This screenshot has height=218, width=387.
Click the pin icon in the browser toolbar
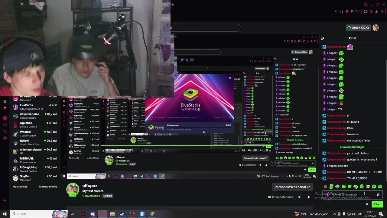[x=336, y=11]
